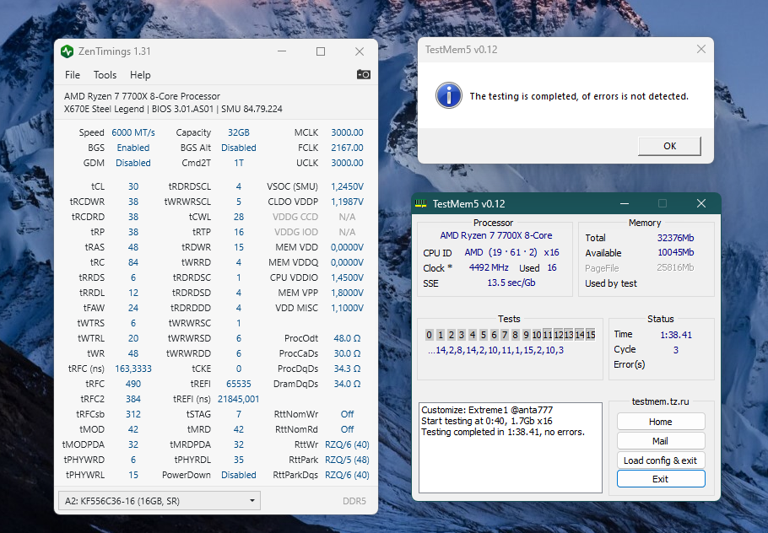768x533 pixels.
Task: Click the DDR5 label in ZenTimings
Action: pyautogui.click(x=354, y=501)
